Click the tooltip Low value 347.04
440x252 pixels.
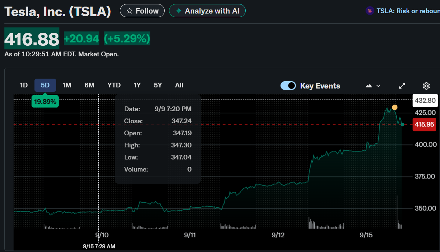[x=181, y=157]
